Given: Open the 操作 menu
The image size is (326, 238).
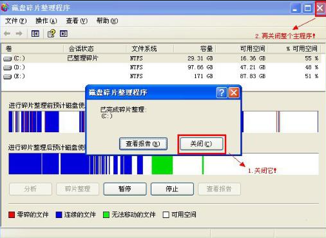Looking at the screenshot, I should 46,21.
